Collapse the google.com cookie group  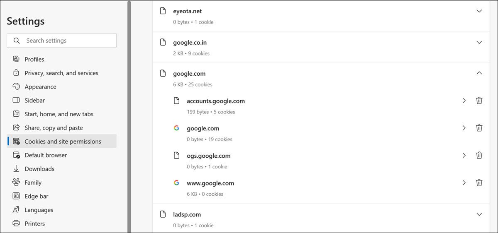pos(479,73)
